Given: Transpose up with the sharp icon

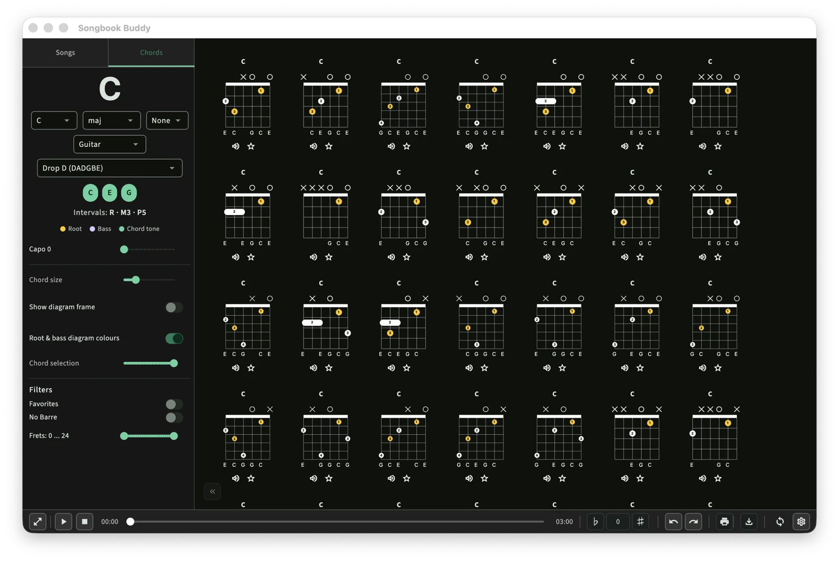Looking at the screenshot, I should coord(640,522).
